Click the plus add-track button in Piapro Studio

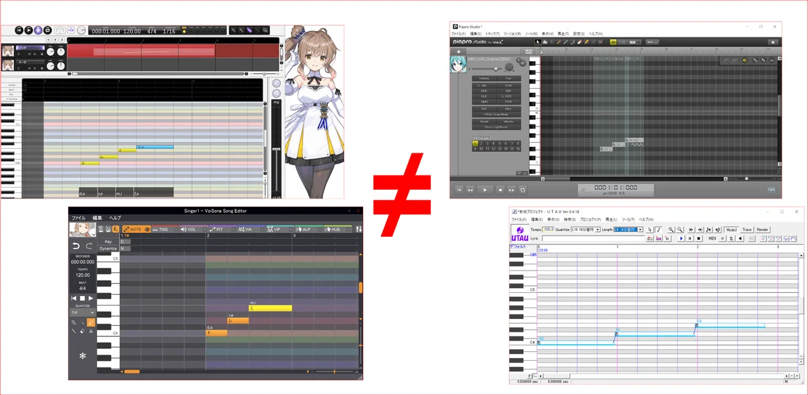(x=458, y=52)
